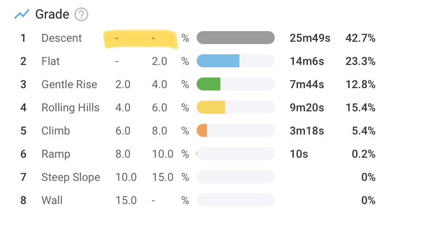
Task: Click the Wall zone label
Action: 52,200
